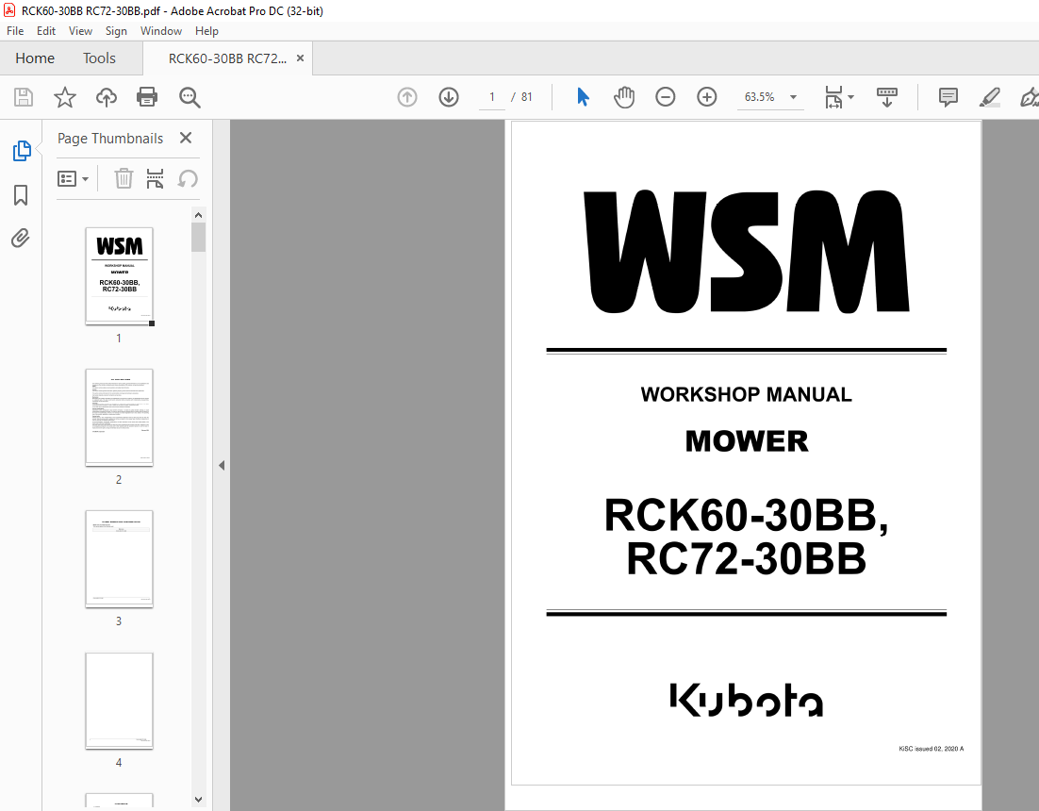Select the RCK60-30BB RC72... document tab

click(227, 58)
